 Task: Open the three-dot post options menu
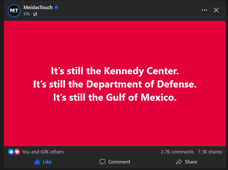point(204,10)
